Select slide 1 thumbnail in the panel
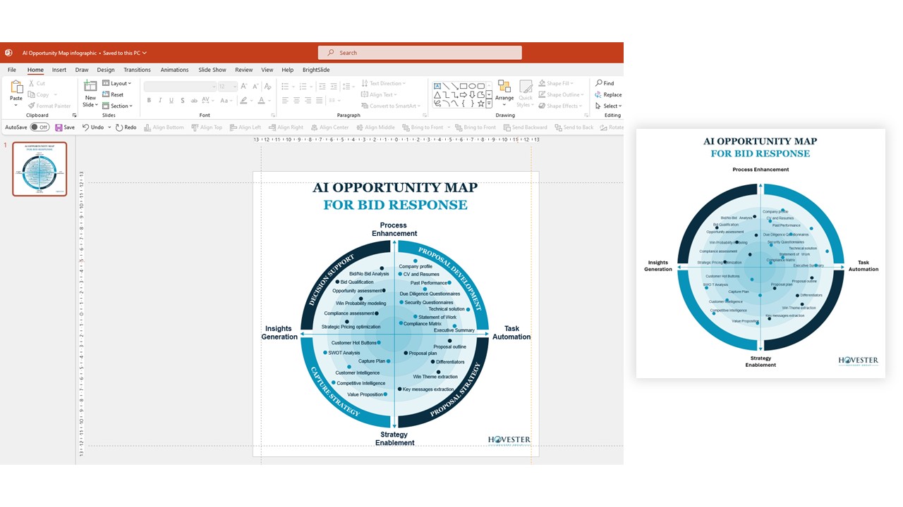903x507 pixels. pos(40,169)
